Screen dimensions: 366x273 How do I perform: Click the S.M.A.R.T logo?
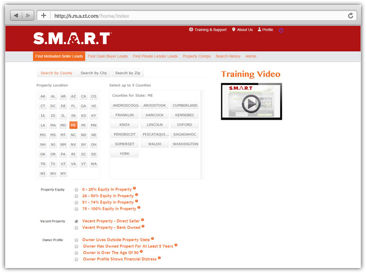coord(72,38)
